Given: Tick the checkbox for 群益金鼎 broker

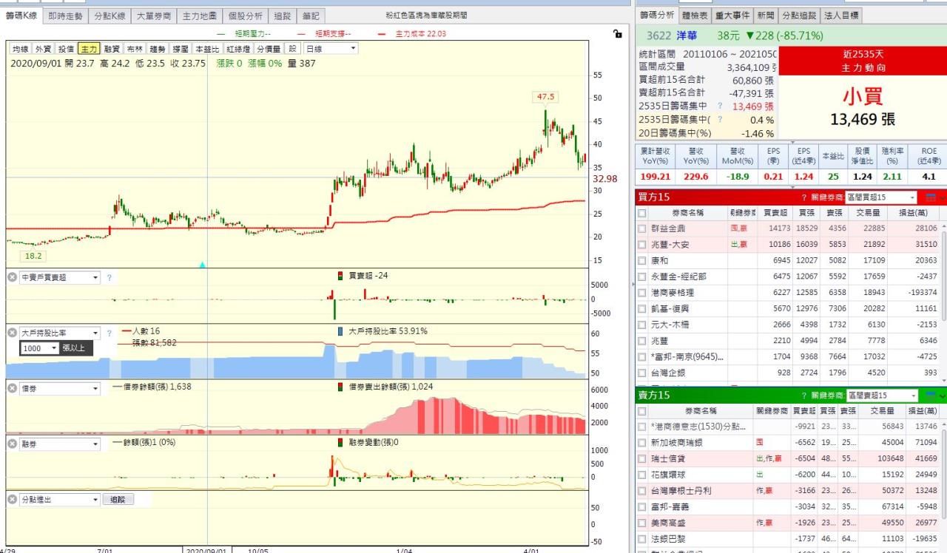Looking at the screenshot, I should click(x=642, y=228).
